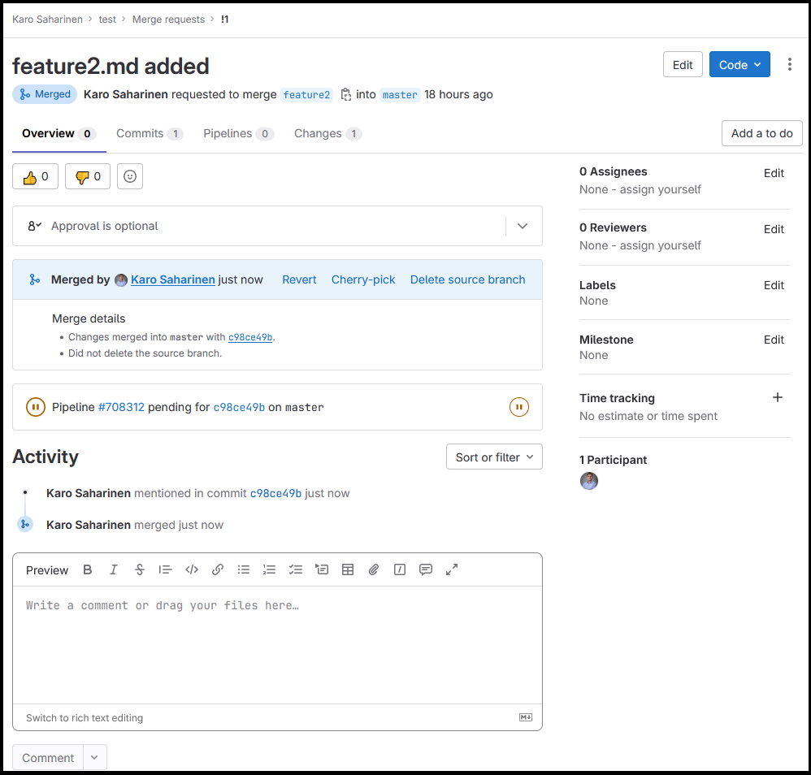Toggle thumbs up reaction
Viewport: 811px width, 775px height.
coord(35,176)
